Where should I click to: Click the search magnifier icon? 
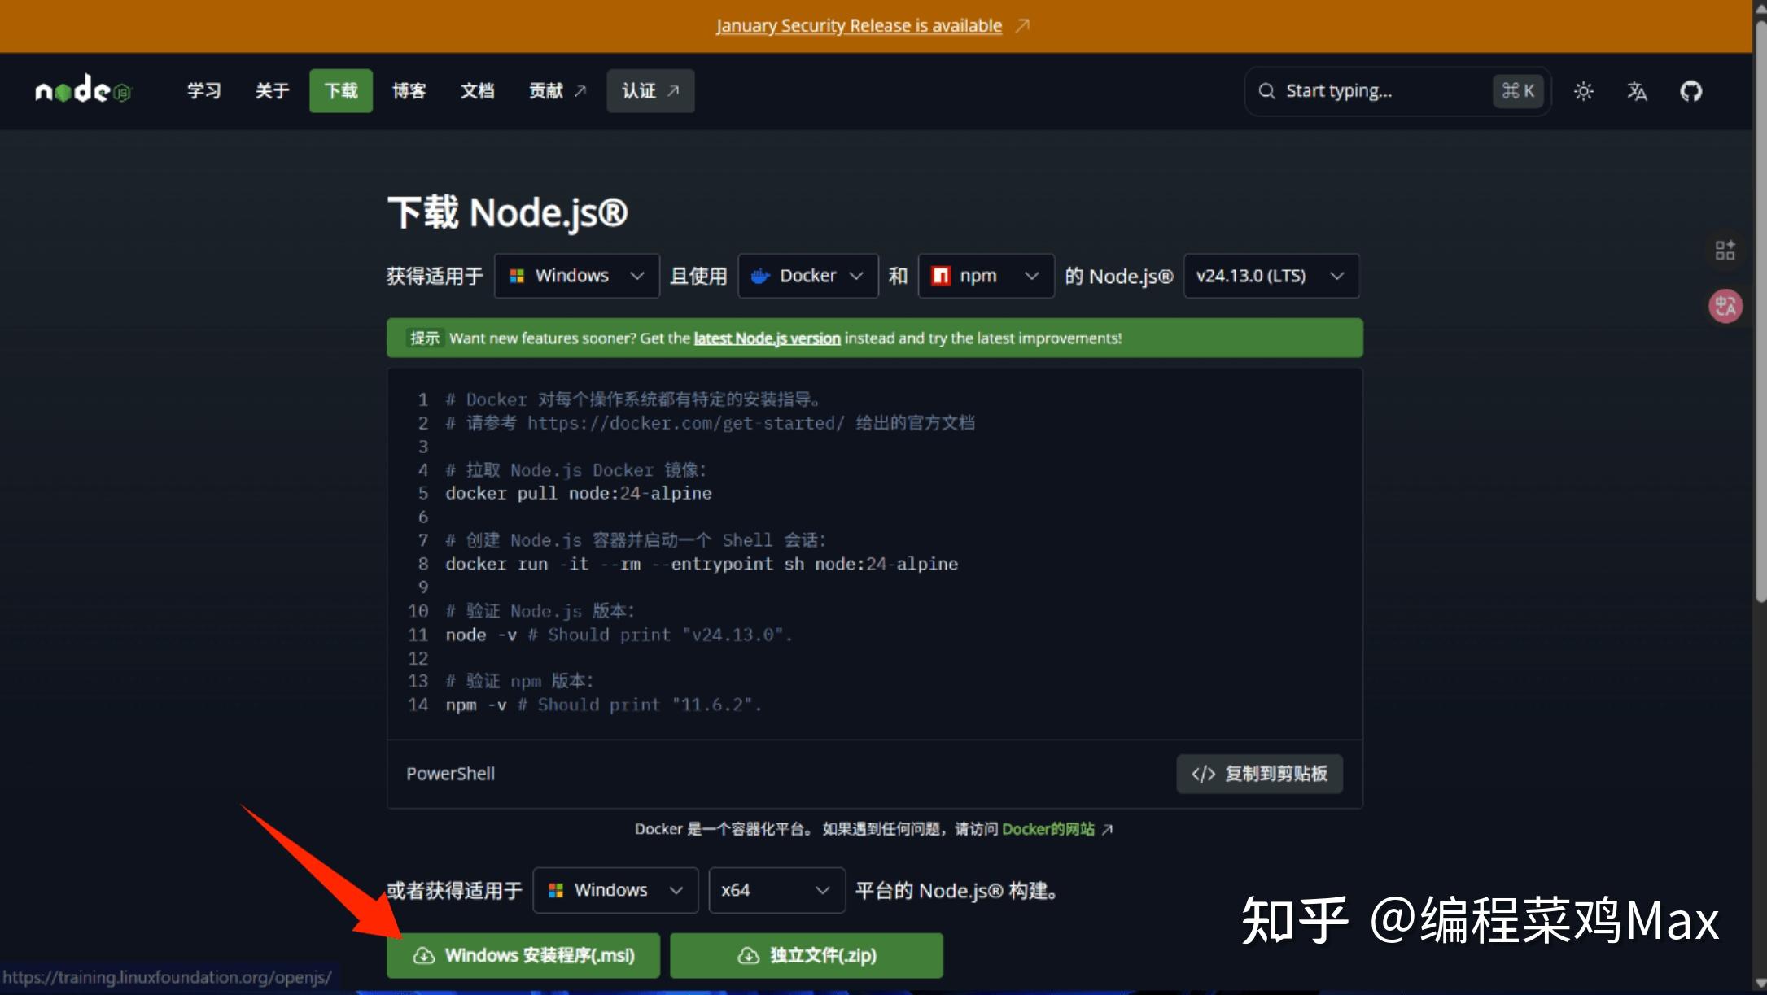pyautogui.click(x=1266, y=91)
